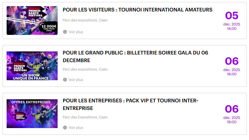The height and width of the screenshot is (140, 249).
Task: Click info icon on Soirée Gala event
Action: point(65,80)
